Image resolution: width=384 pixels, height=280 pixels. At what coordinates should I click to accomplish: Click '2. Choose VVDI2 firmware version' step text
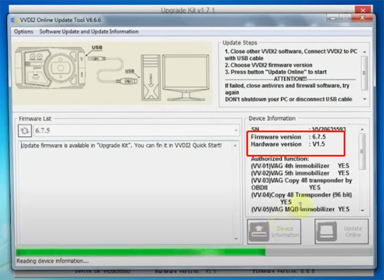click(x=268, y=65)
